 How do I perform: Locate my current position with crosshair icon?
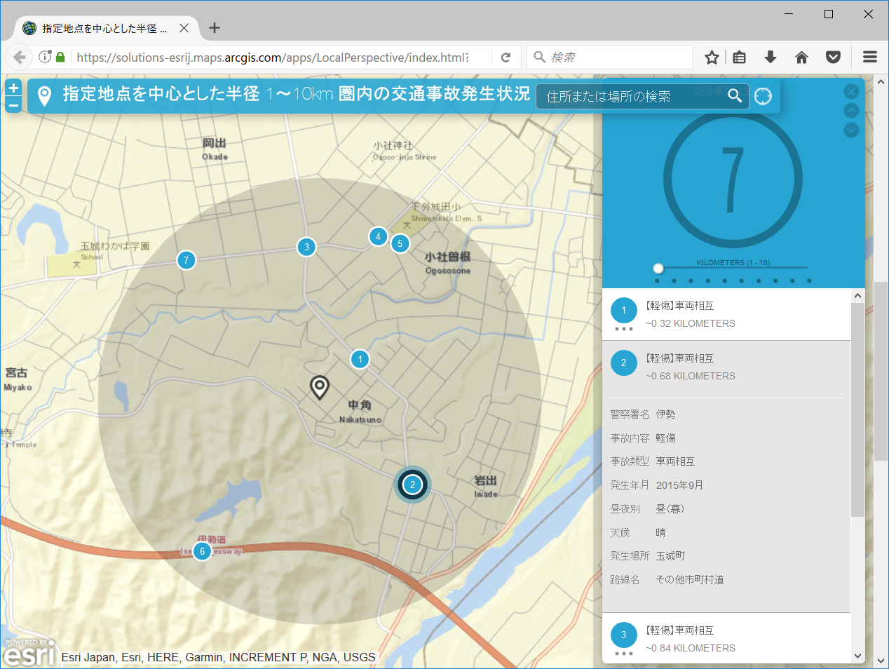tap(763, 96)
